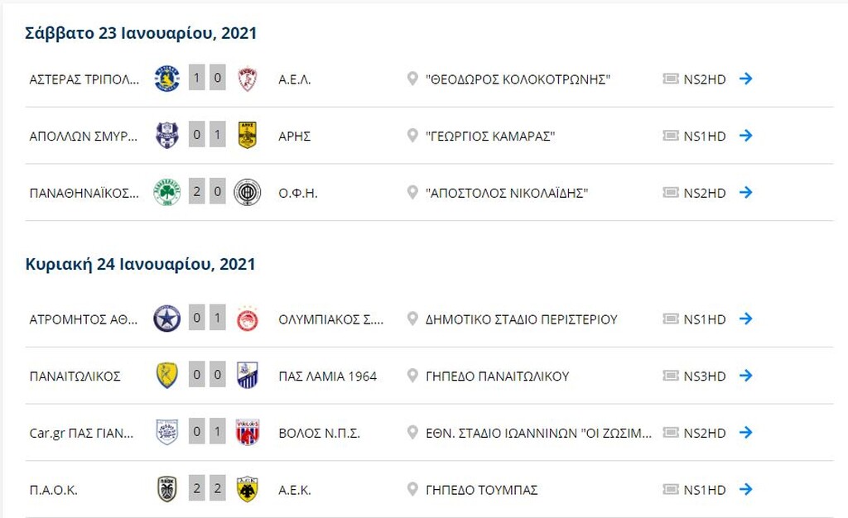Click the Panathinaikos vs O.F.I. 2-0 score

(207, 192)
